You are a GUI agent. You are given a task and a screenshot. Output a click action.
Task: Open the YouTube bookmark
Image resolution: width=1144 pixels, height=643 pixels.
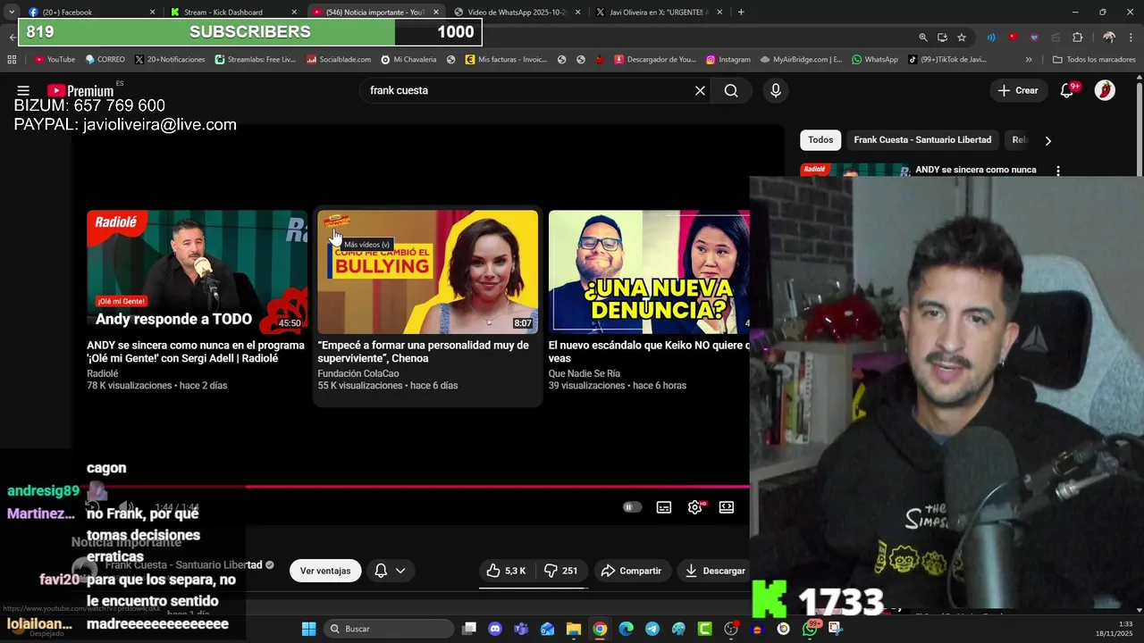(x=55, y=60)
